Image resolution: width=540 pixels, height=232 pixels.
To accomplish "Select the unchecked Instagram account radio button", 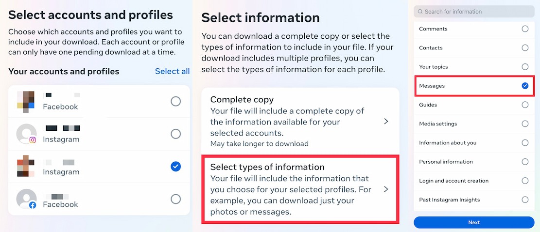I will point(175,134).
